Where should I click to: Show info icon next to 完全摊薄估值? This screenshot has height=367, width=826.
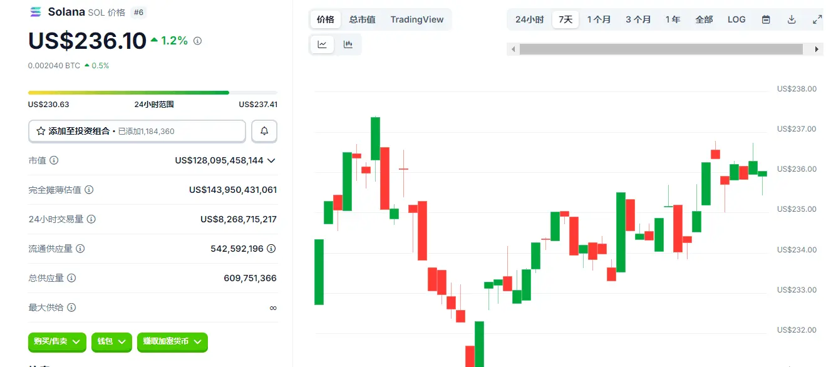(89, 190)
